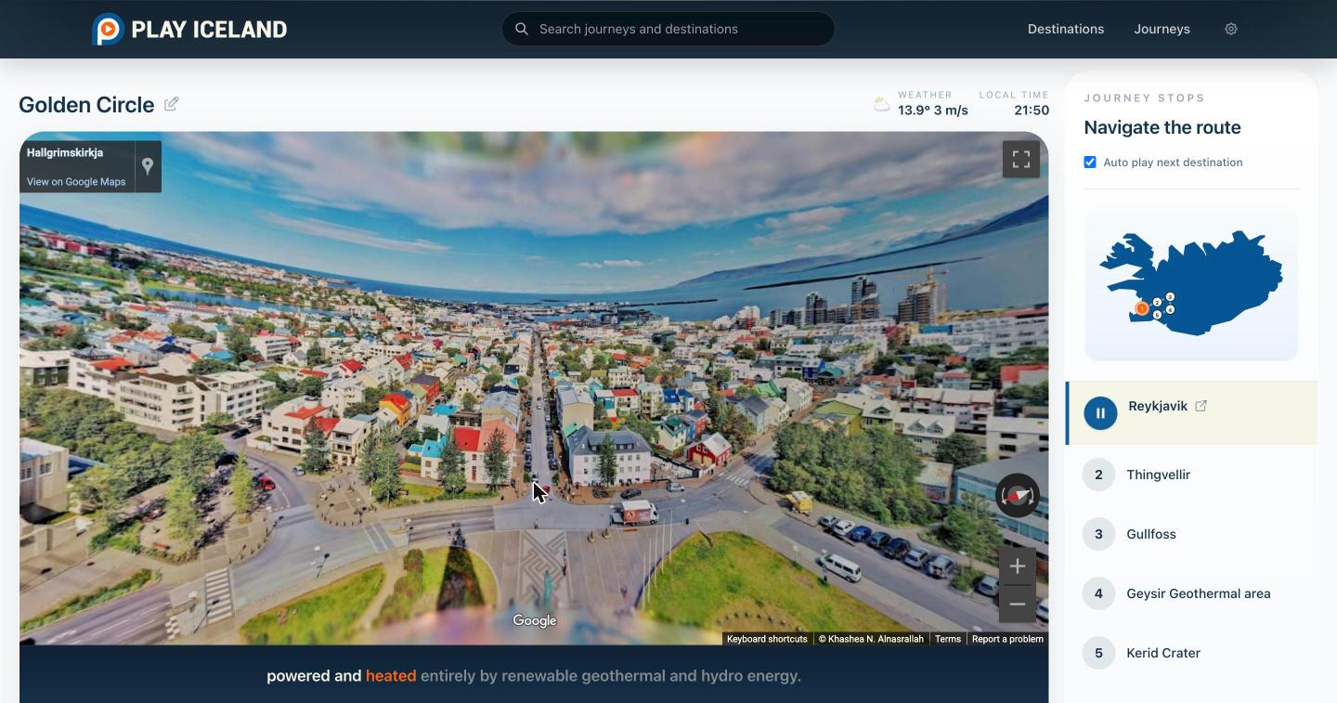Toggle Auto play next destination checkbox
This screenshot has width=1337, height=703.
click(1090, 162)
